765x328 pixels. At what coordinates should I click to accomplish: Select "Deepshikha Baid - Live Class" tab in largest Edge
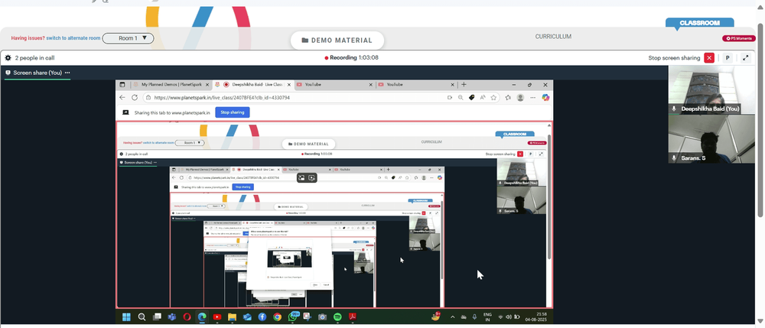click(254, 84)
